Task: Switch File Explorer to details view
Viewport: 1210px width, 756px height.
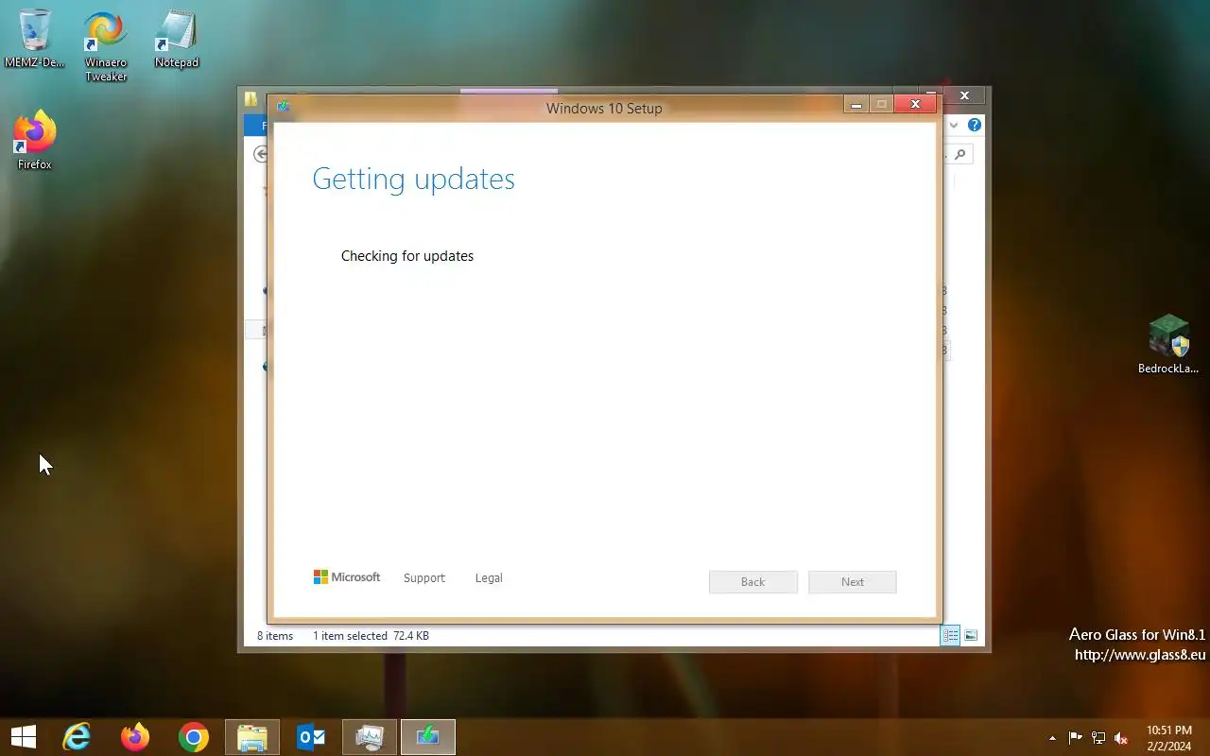Action: click(950, 635)
